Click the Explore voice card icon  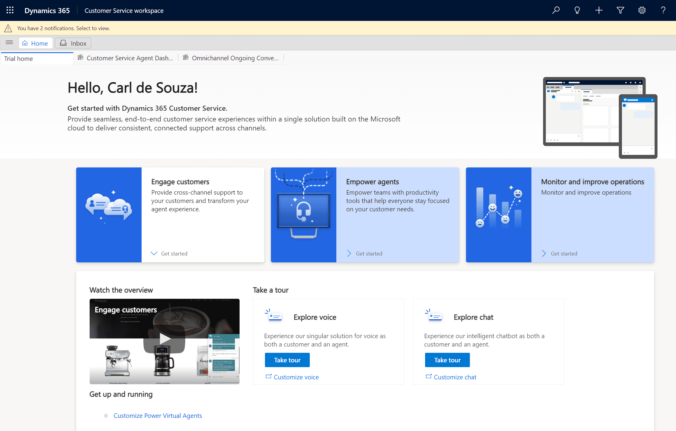click(274, 315)
